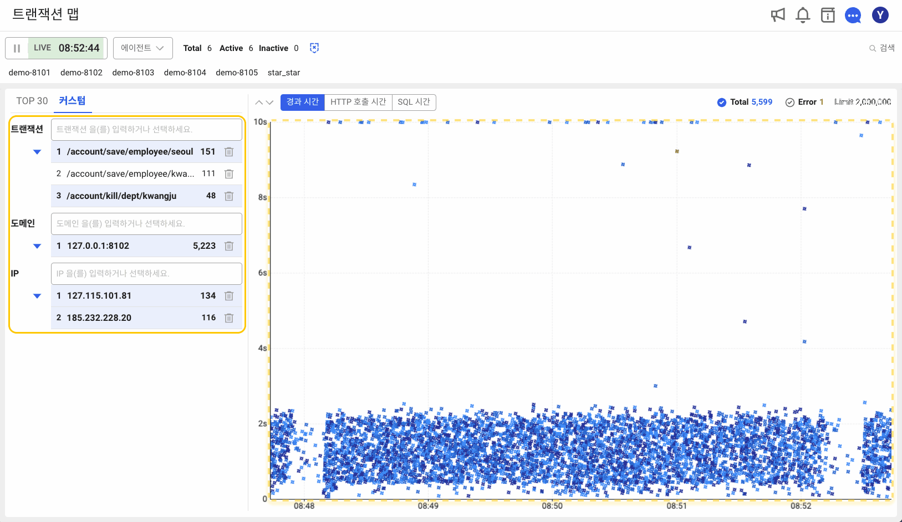
Task: Select the /account/kill/dept/kwangju row
Action: 146,196
